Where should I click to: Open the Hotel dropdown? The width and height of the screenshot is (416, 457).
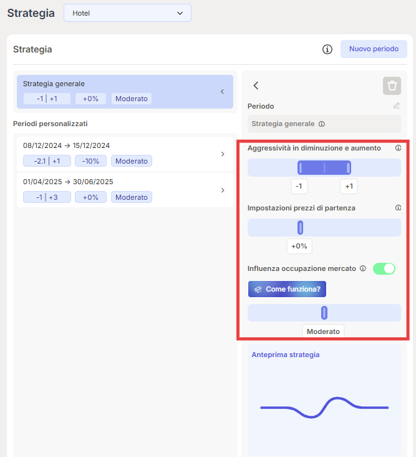tap(127, 13)
